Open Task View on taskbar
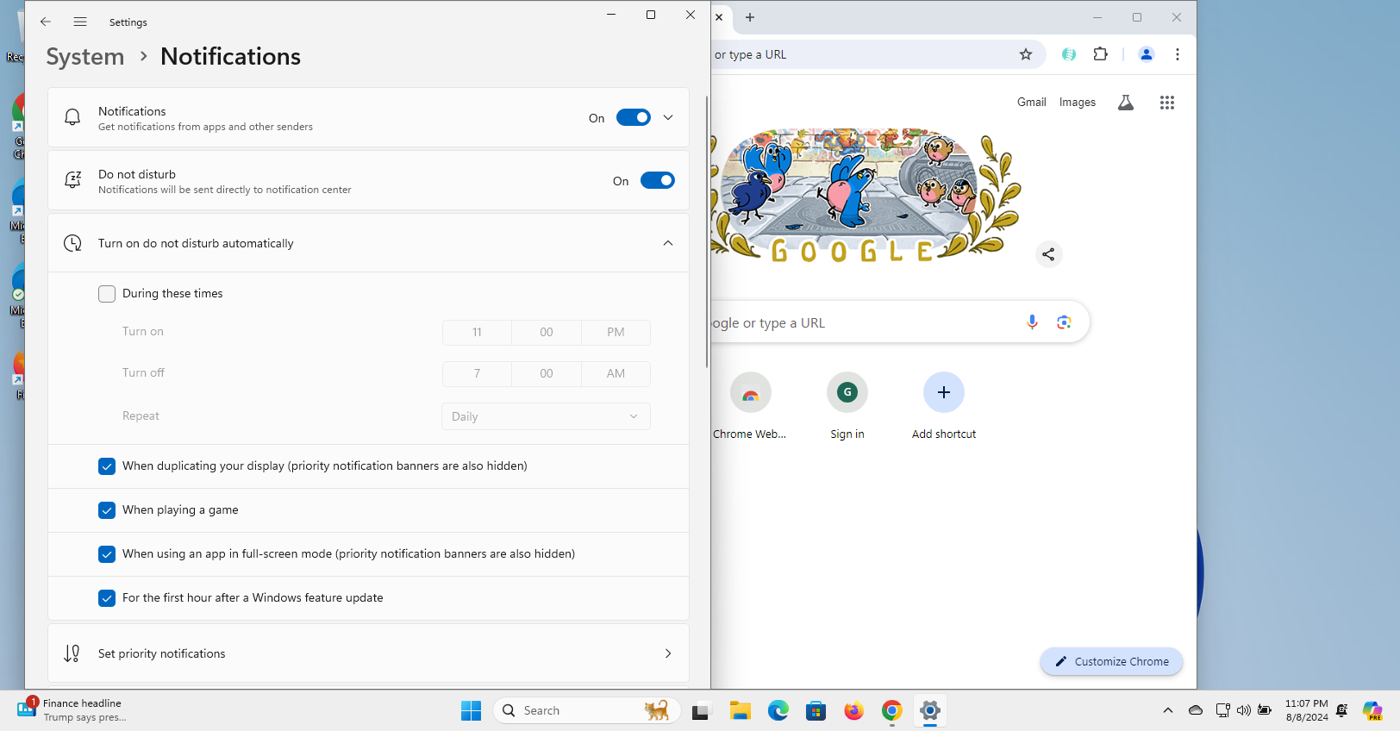Viewport: 1400px width, 731px height. [700, 710]
